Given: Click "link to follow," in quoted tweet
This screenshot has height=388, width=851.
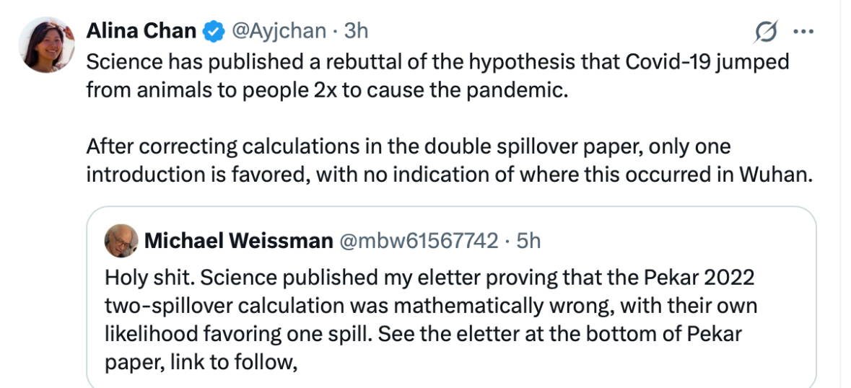Looking at the screenshot, I should click(x=234, y=363).
